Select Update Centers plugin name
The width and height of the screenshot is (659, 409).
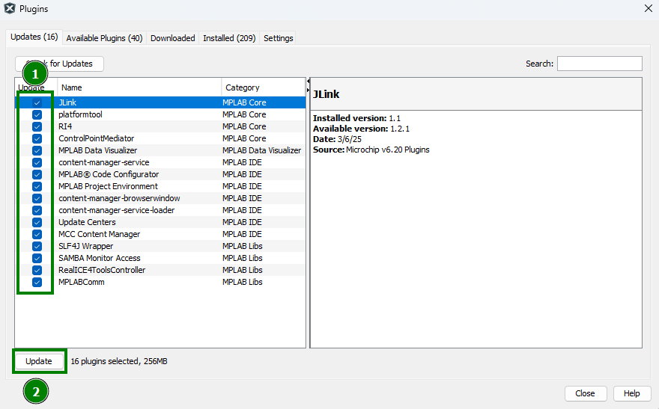click(x=87, y=222)
